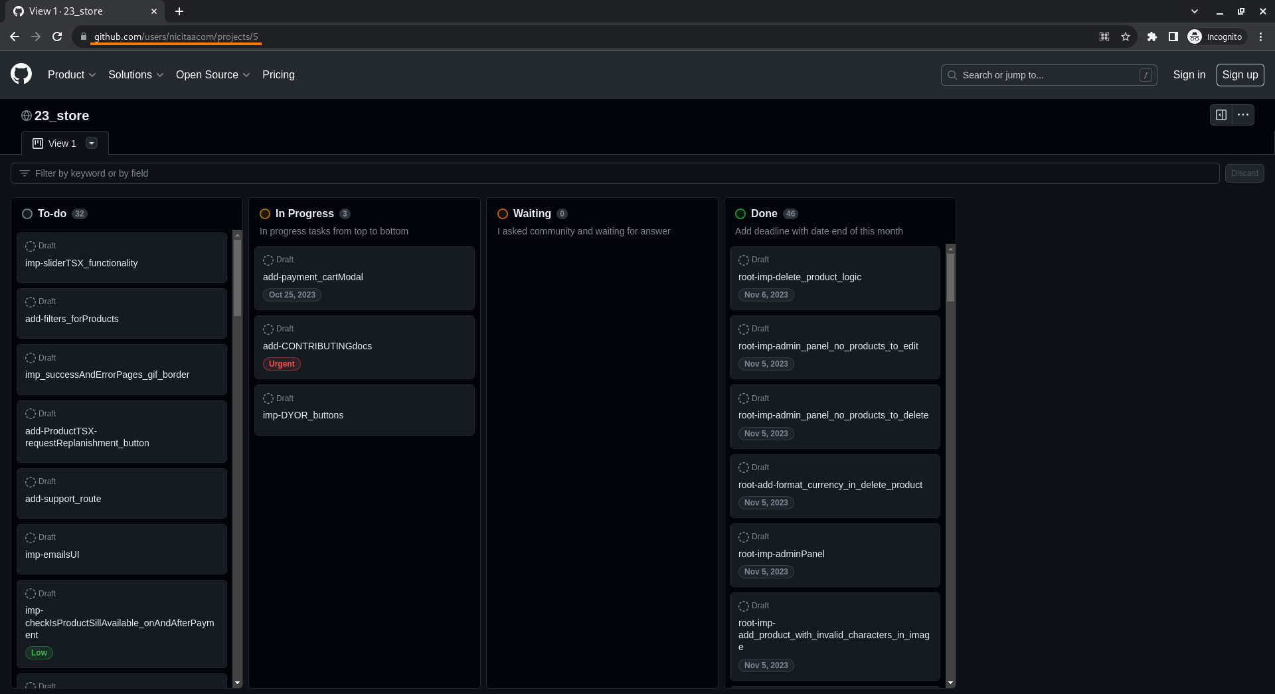This screenshot has width=1275, height=694.
Task: Click the Done column scrollbar up arrow
Action: click(x=950, y=249)
